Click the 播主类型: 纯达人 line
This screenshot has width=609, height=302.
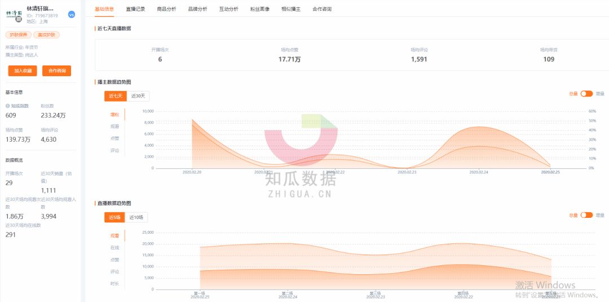[x=22, y=55]
